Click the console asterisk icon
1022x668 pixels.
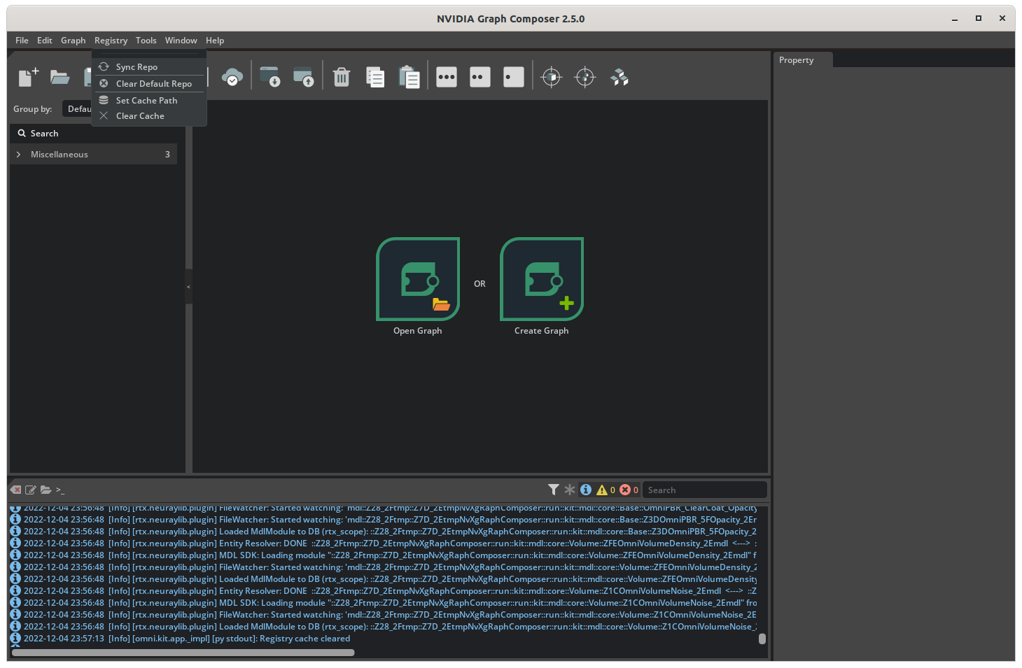(x=570, y=490)
